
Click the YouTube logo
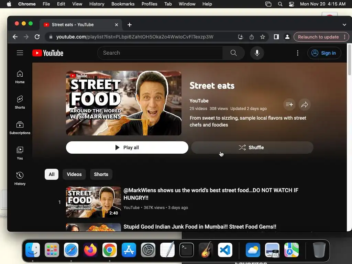(x=48, y=53)
